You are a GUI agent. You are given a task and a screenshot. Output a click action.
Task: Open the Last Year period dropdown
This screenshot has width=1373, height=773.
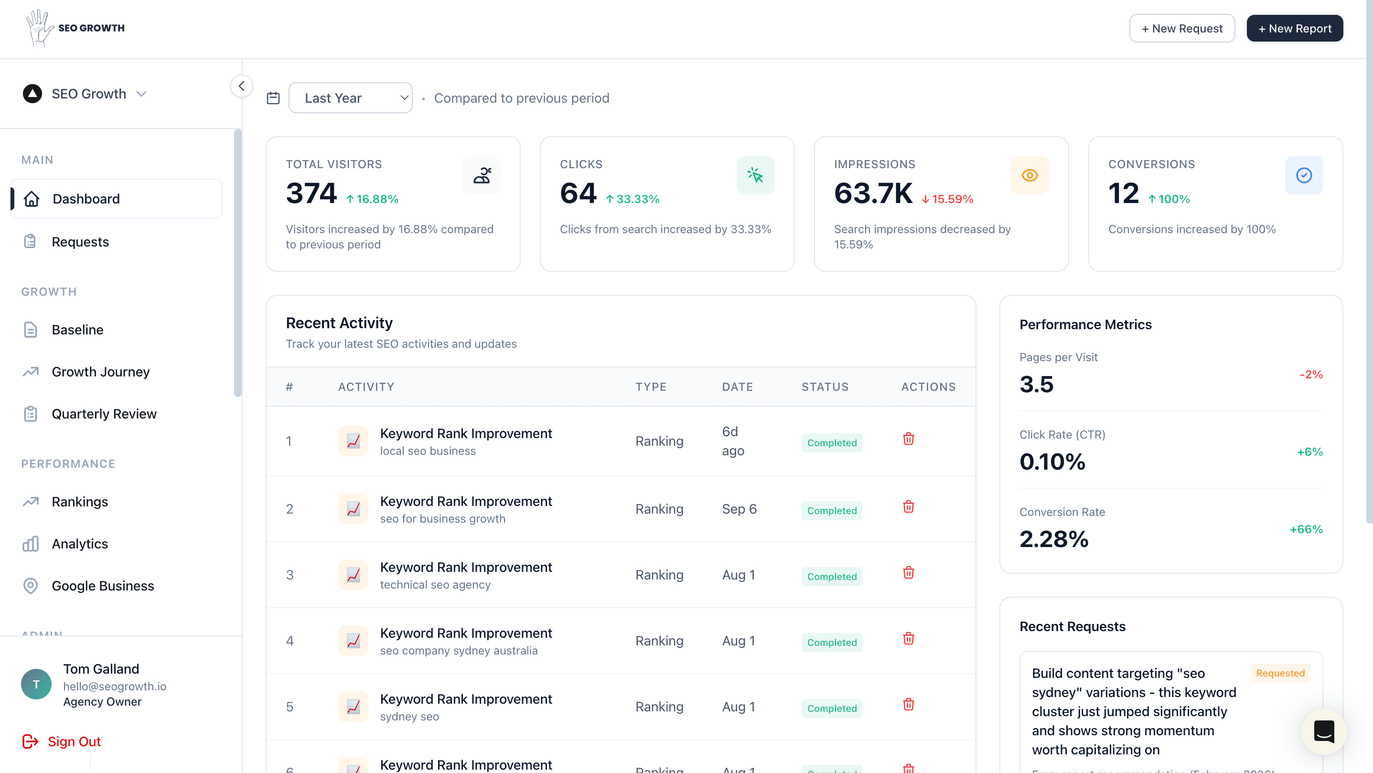pos(351,98)
